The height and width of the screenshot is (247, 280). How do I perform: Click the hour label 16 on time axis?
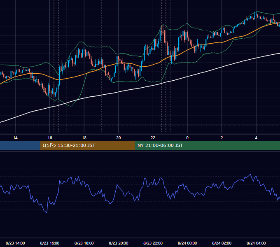50,138
